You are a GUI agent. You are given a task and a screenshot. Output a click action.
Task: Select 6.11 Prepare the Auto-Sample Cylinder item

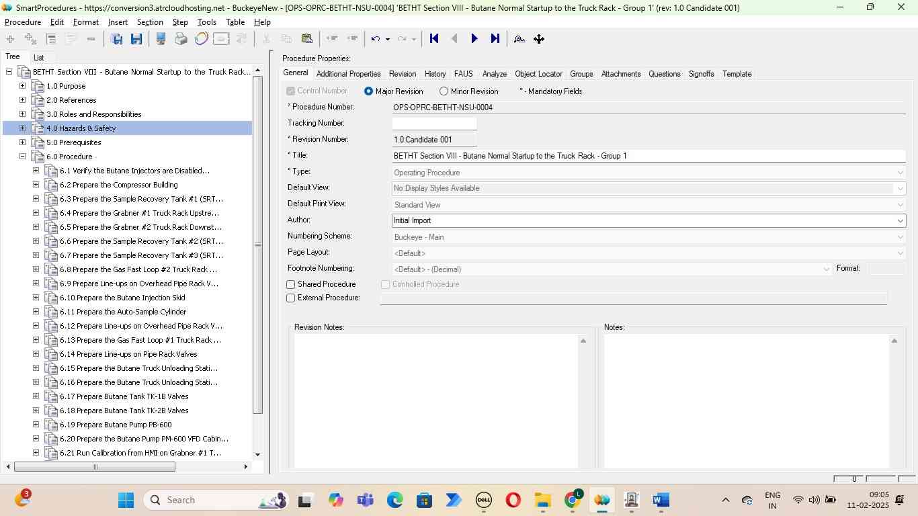click(x=123, y=312)
